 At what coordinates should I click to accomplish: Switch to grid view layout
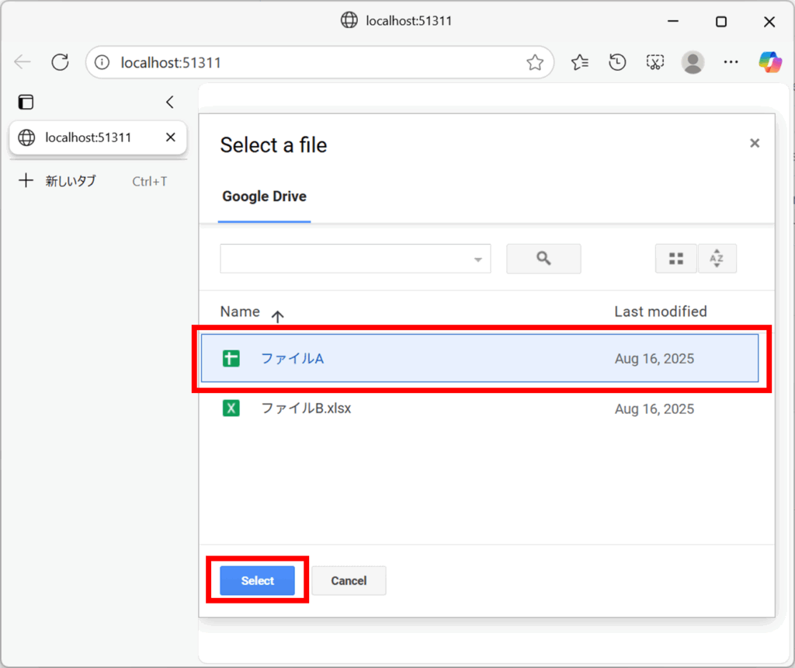click(x=675, y=259)
